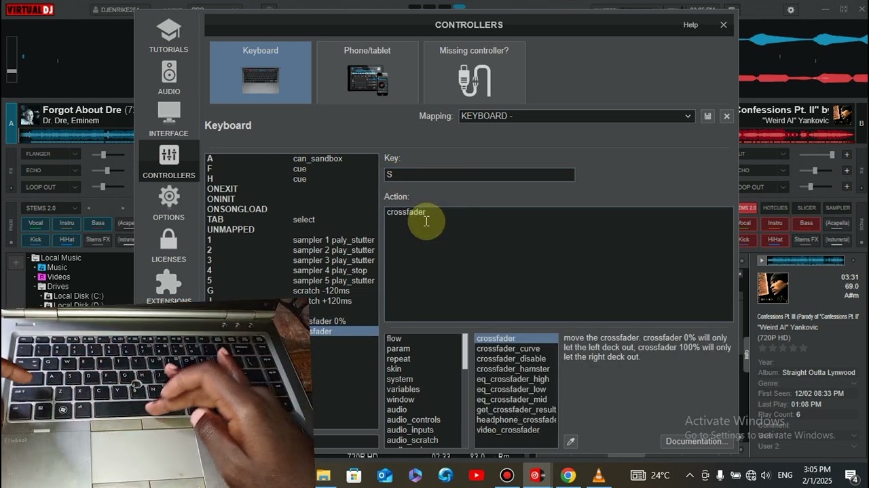Click the Help link in Controllers window
This screenshot has height=488, width=869.
point(690,25)
